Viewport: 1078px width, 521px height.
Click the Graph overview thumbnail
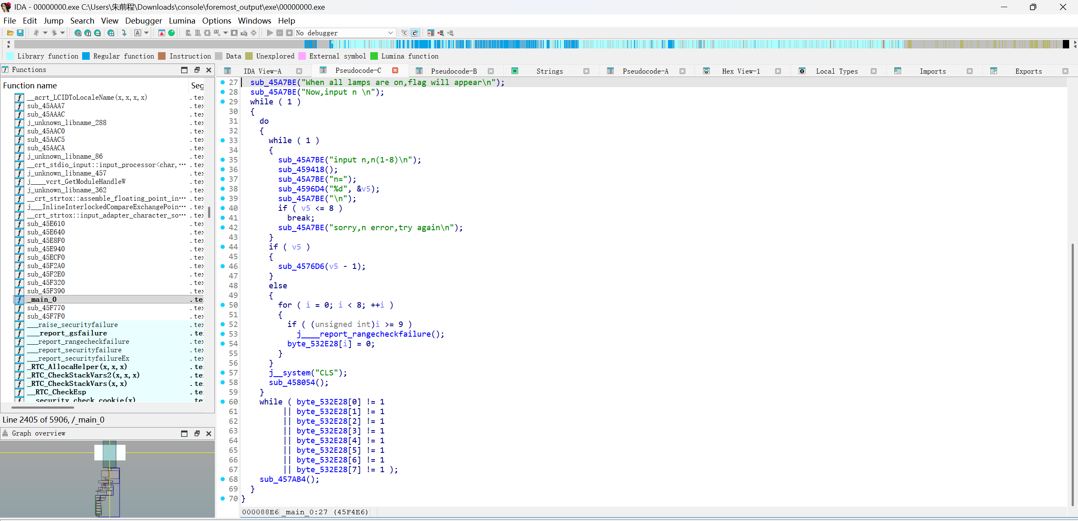pyautogui.click(x=109, y=479)
